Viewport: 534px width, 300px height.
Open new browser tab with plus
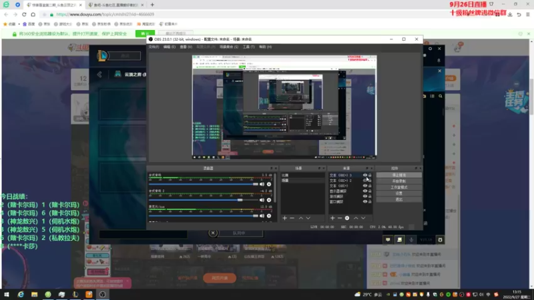[152, 5]
